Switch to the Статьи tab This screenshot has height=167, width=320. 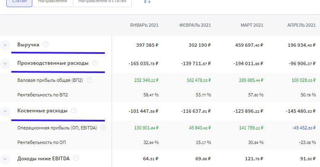19,2
